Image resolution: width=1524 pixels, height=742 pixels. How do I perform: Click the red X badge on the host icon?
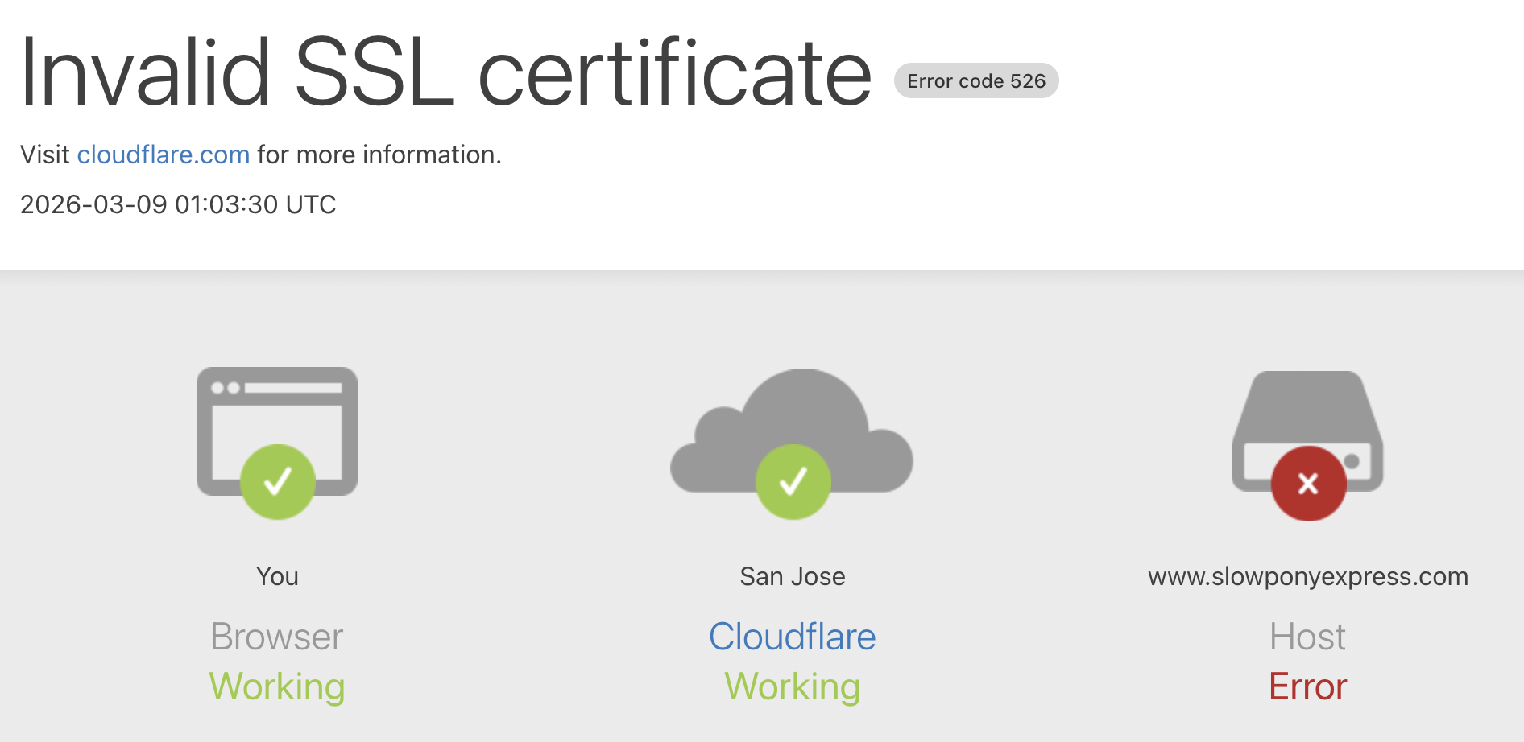click(x=1308, y=484)
